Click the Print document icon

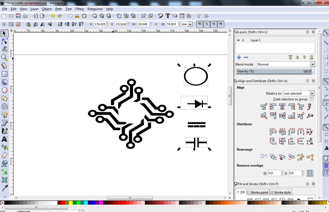pos(25,16)
